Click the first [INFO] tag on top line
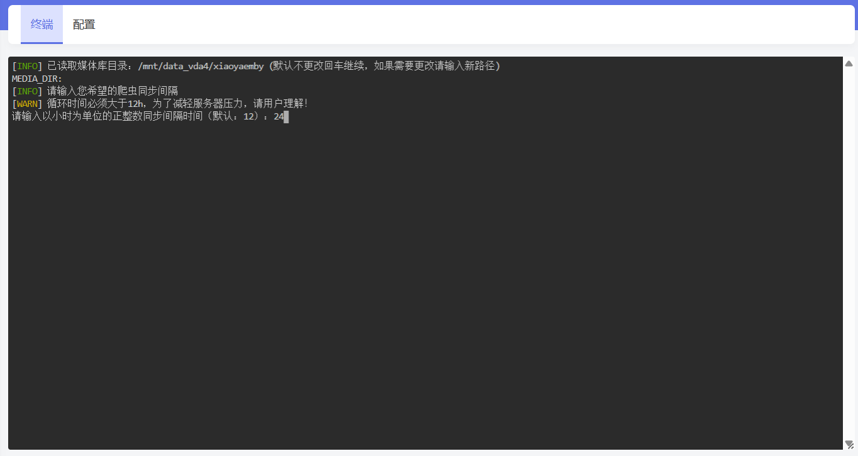 click(x=27, y=66)
